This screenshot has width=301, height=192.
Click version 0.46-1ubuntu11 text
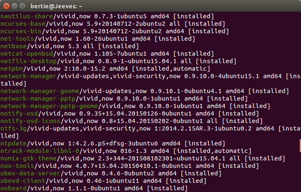coord(113,181)
